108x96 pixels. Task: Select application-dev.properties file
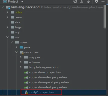tap(48, 77)
